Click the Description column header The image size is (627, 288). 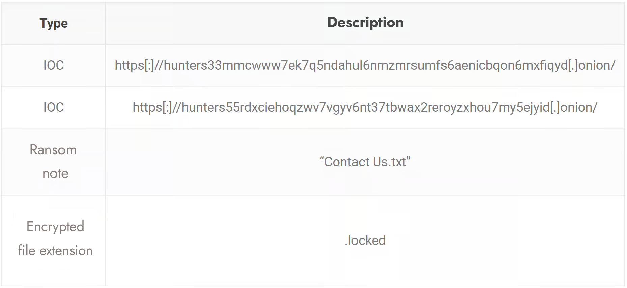(x=365, y=23)
